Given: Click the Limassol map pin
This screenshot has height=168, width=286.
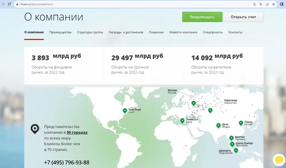Looking at the screenshot, I should pos(182,121).
